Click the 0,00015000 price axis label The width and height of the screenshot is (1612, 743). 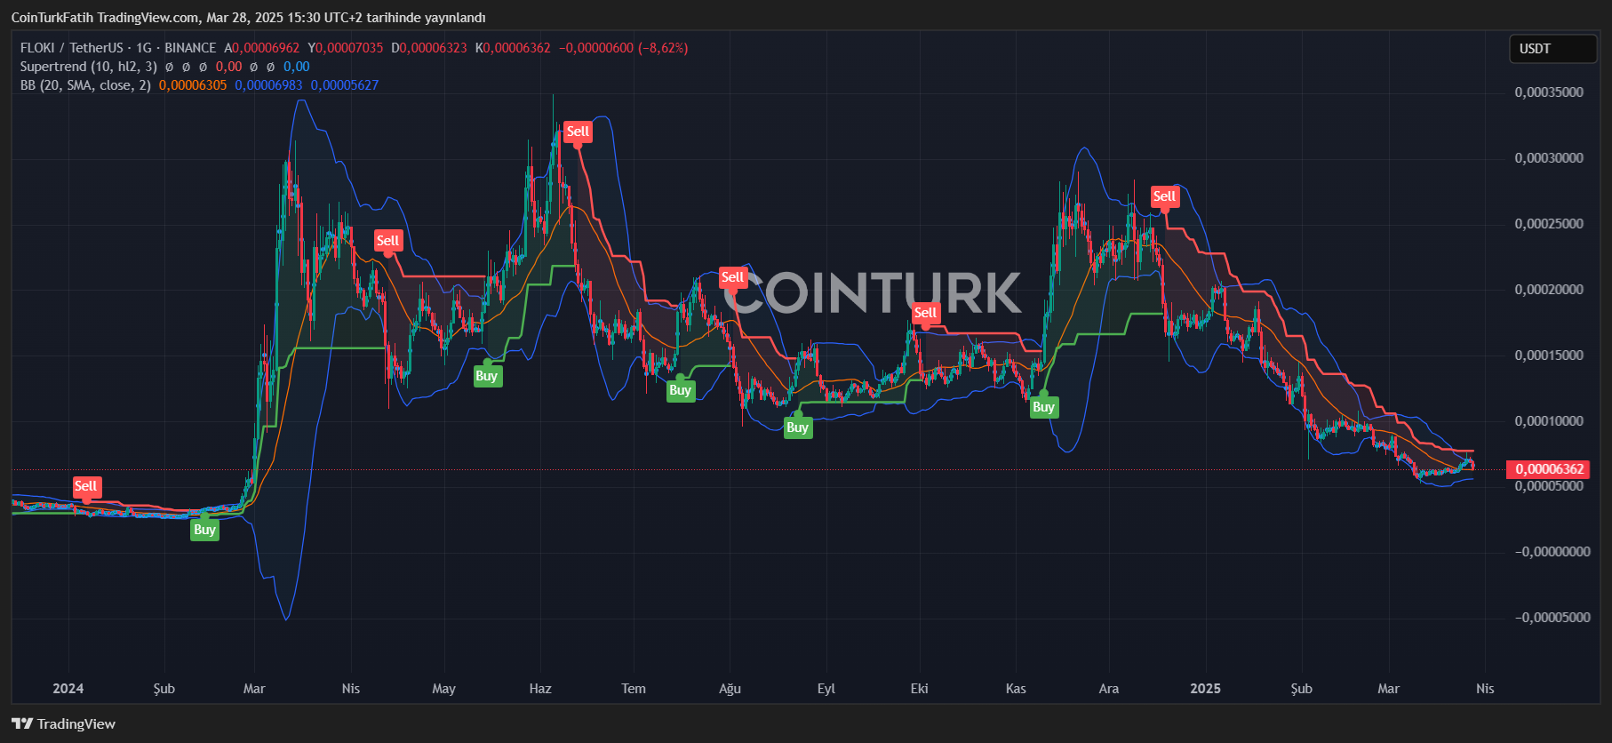(x=1550, y=356)
